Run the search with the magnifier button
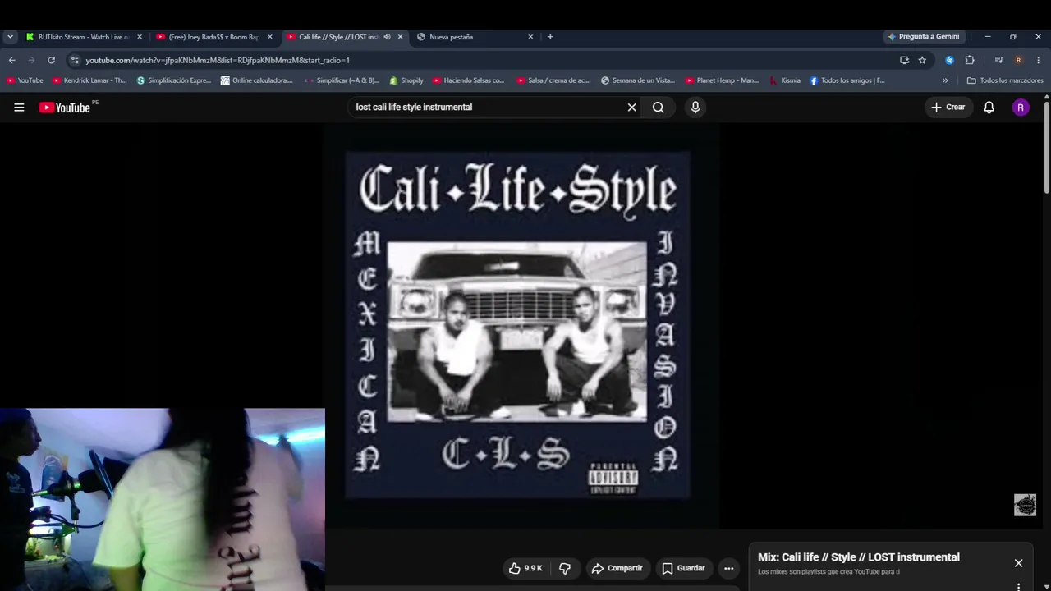1051x591 pixels. [659, 108]
